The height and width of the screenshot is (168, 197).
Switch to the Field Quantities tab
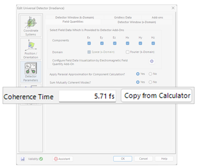(73, 22)
